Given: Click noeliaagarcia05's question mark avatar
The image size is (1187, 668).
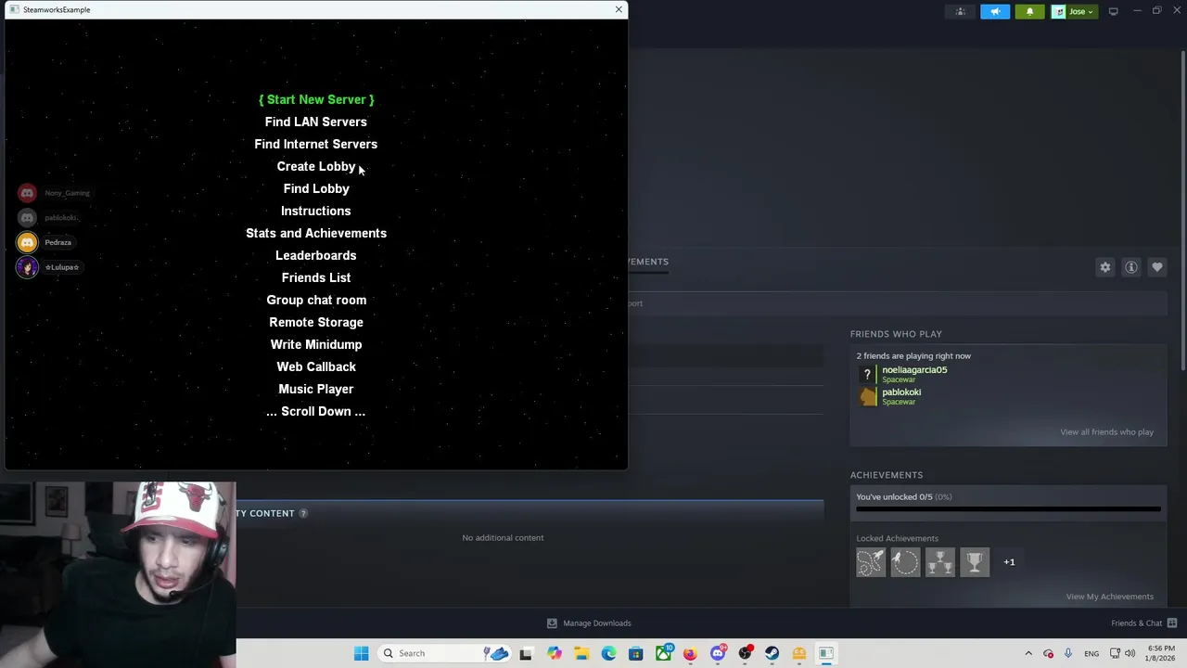Looking at the screenshot, I should pyautogui.click(x=867, y=375).
